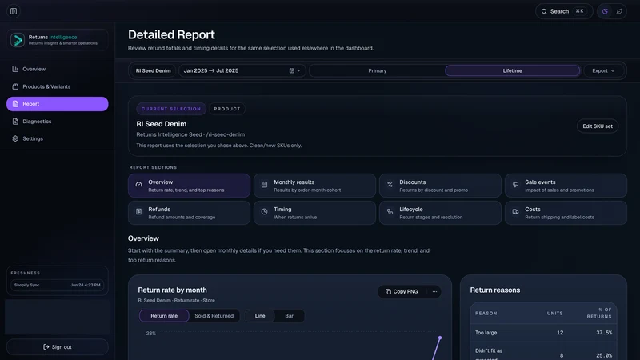The image size is (640, 360).
Task: Select the Current Selection tab
Action: pyautogui.click(x=171, y=109)
